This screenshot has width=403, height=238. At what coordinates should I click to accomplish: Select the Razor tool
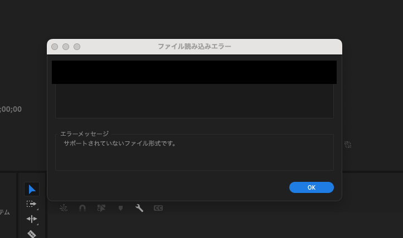[x=32, y=234]
